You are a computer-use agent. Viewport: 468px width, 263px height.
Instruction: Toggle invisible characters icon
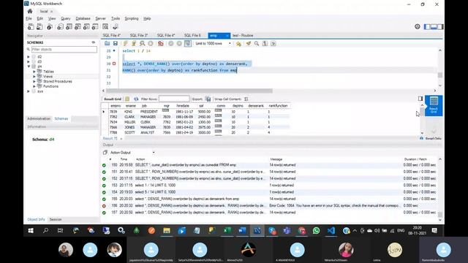click(x=265, y=44)
